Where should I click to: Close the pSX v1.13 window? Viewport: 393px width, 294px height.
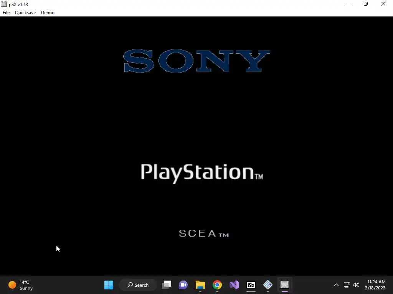pos(383,4)
